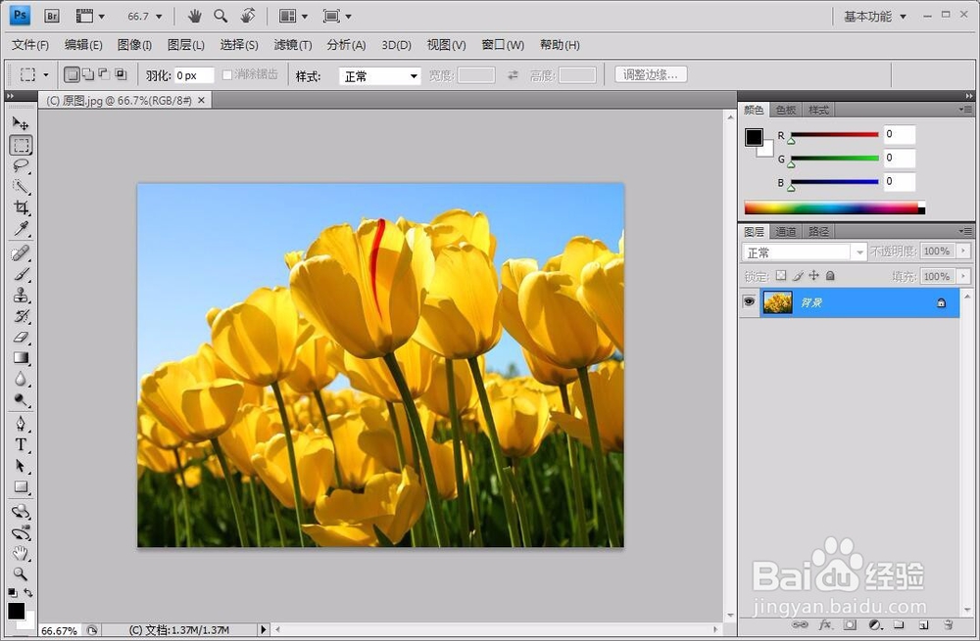The width and height of the screenshot is (980, 641).
Task: Select the 3D Orbit camera tool
Action: pyautogui.click(x=21, y=533)
